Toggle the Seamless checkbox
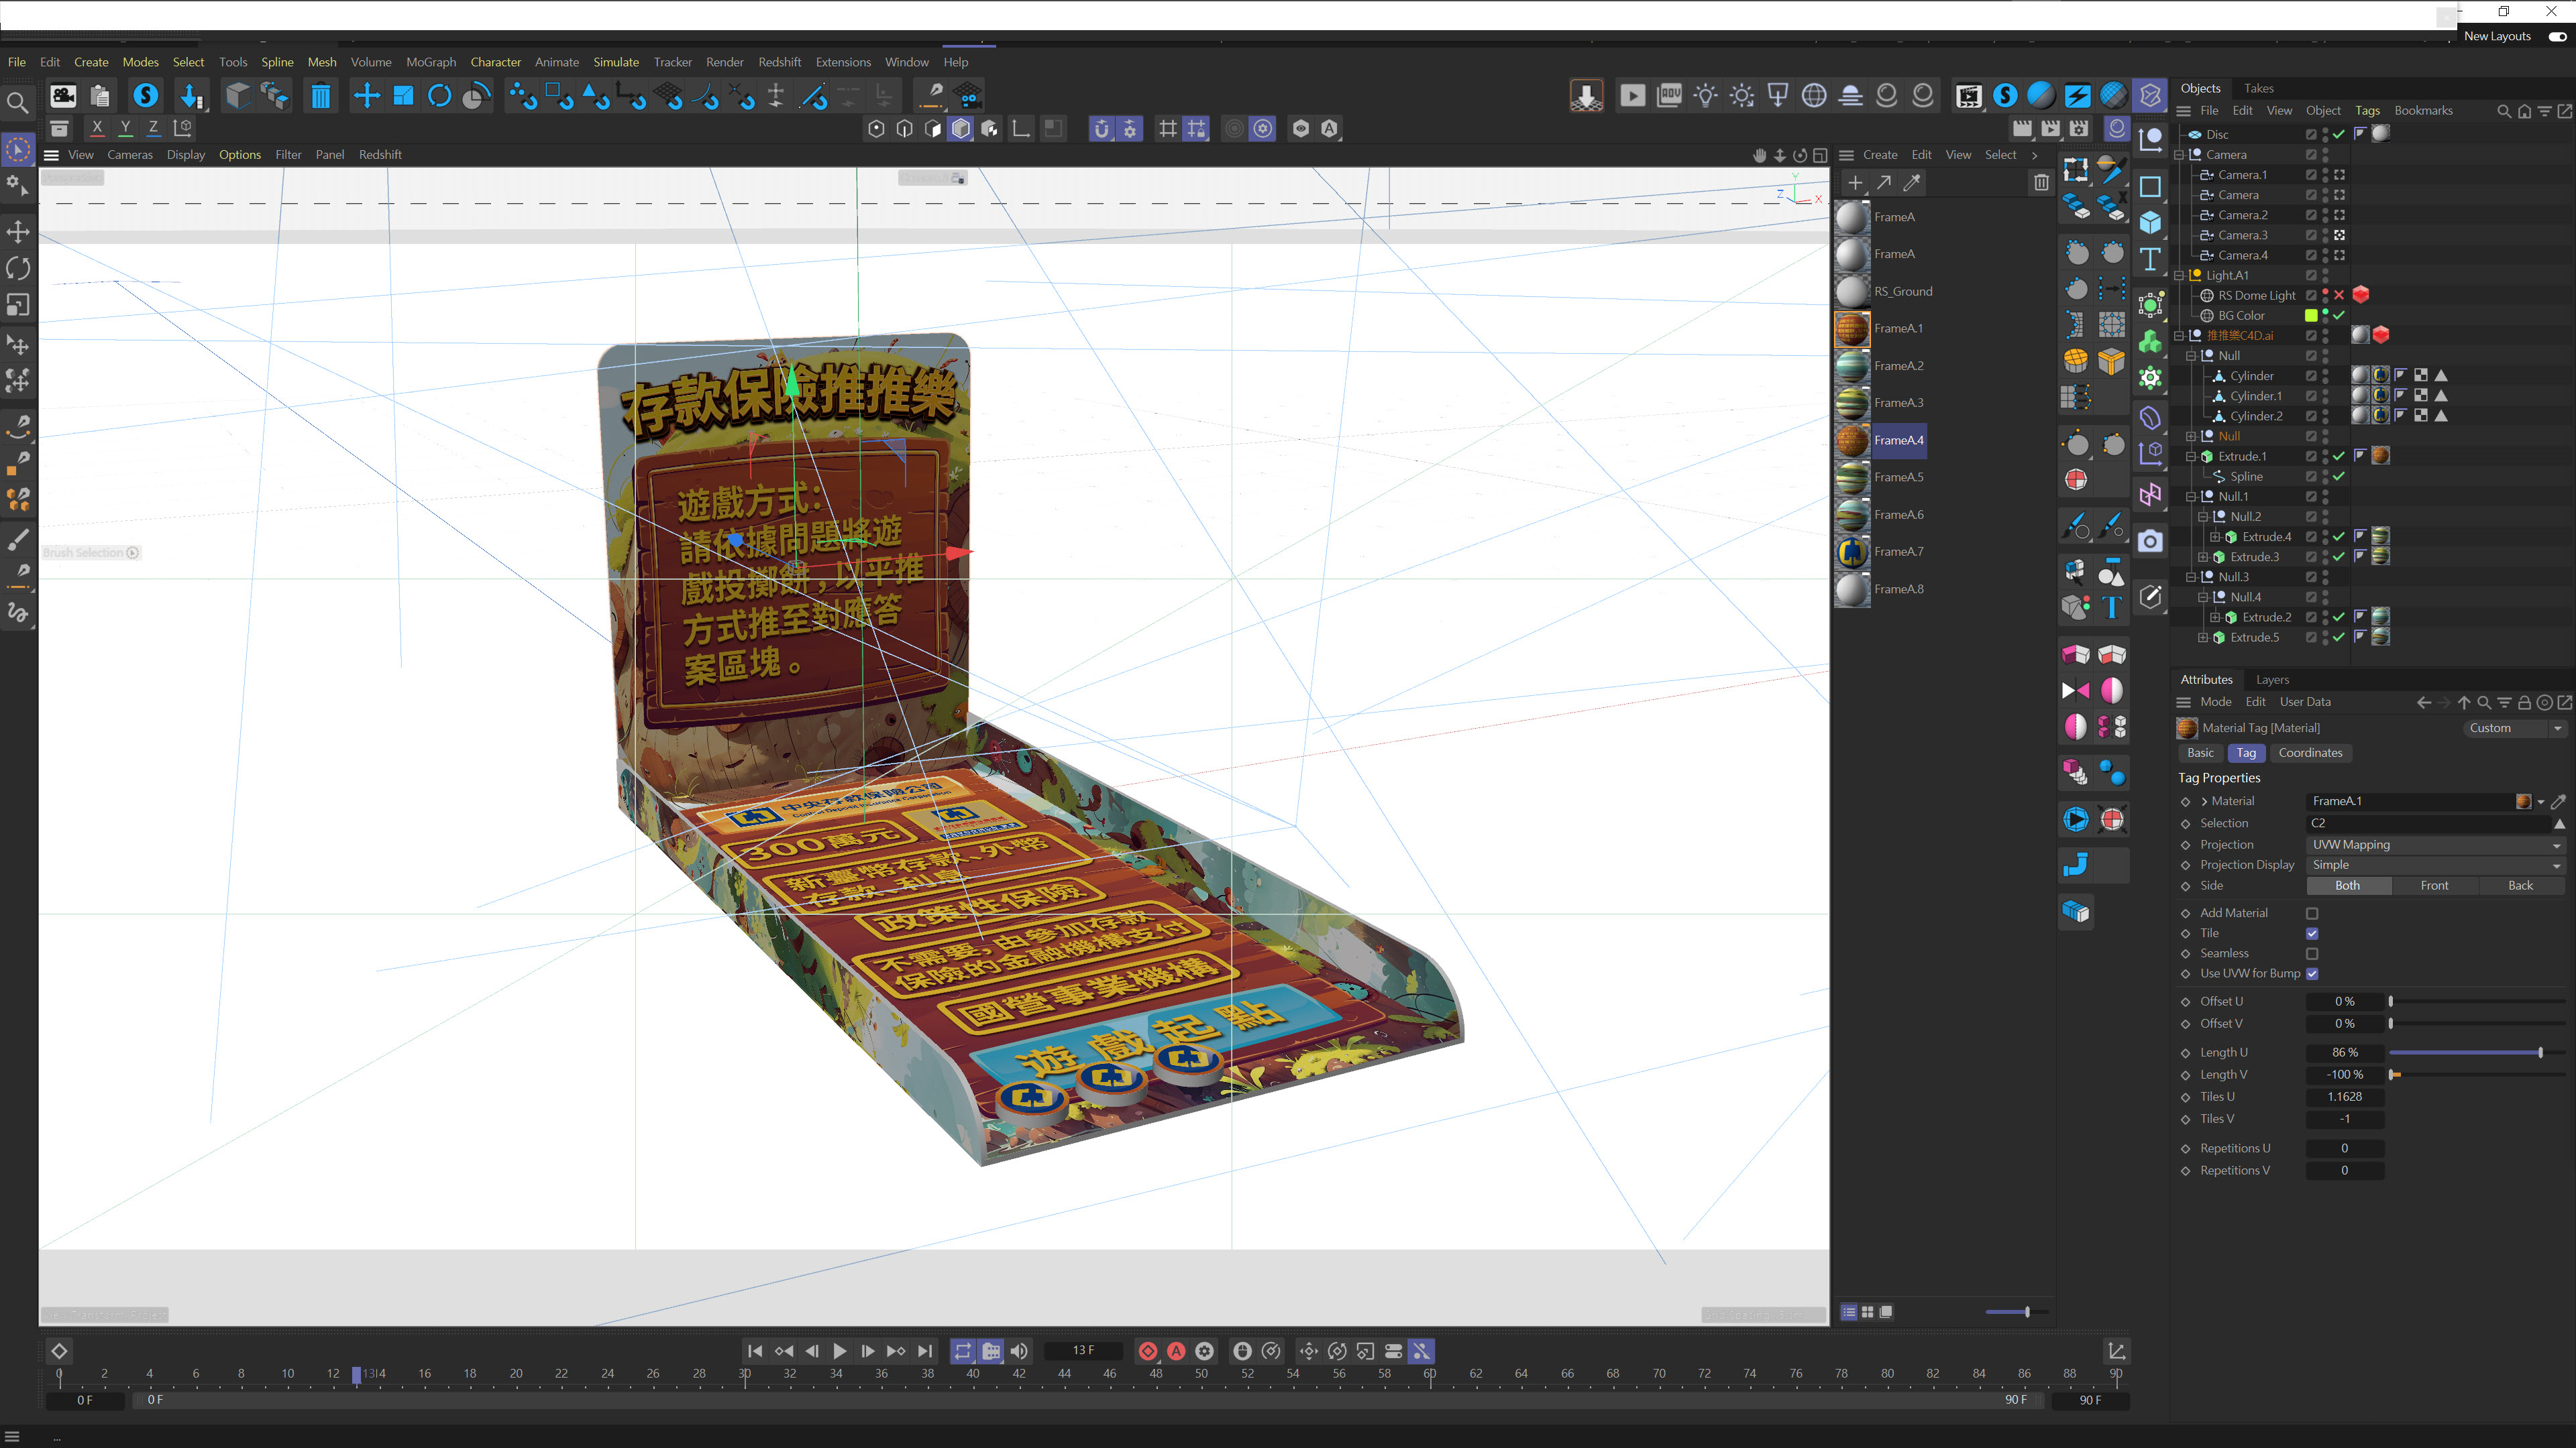Image resolution: width=2576 pixels, height=1448 pixels. (x=2312, y=953)
